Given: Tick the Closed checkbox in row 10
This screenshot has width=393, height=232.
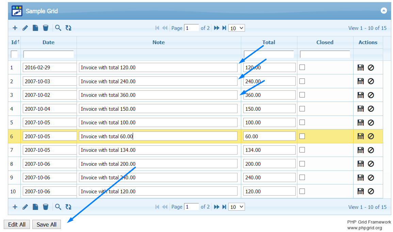Looking at the screenshot, I should [302, 191].
